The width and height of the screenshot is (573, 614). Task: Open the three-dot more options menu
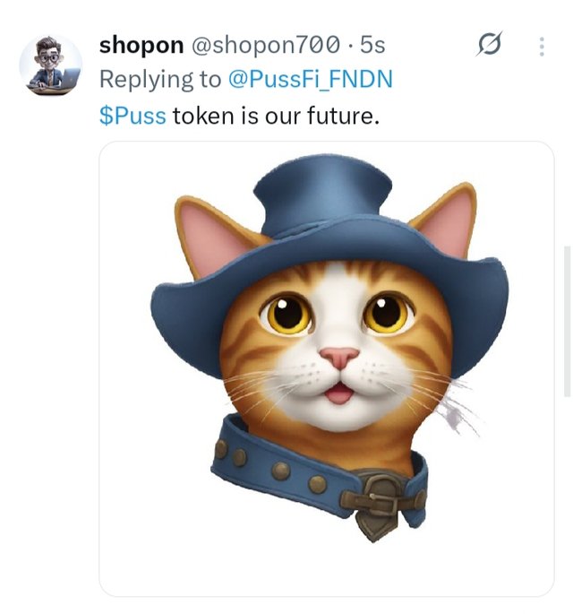(542, 47)
